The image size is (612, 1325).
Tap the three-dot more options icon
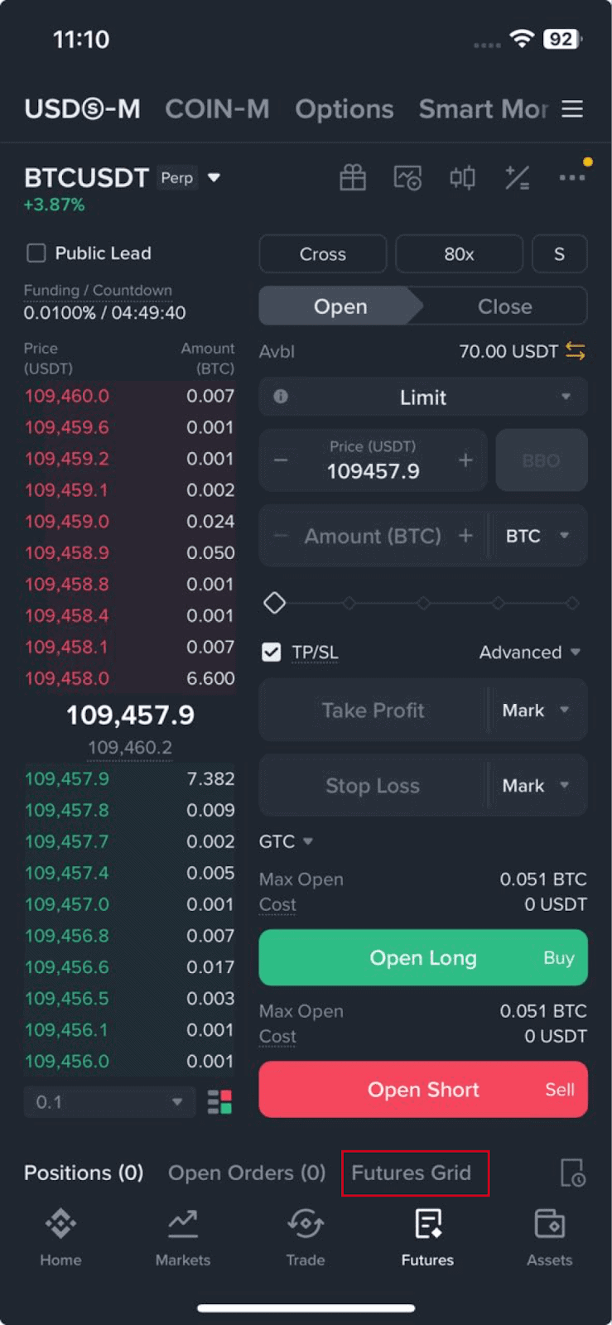tap(571, 177)
